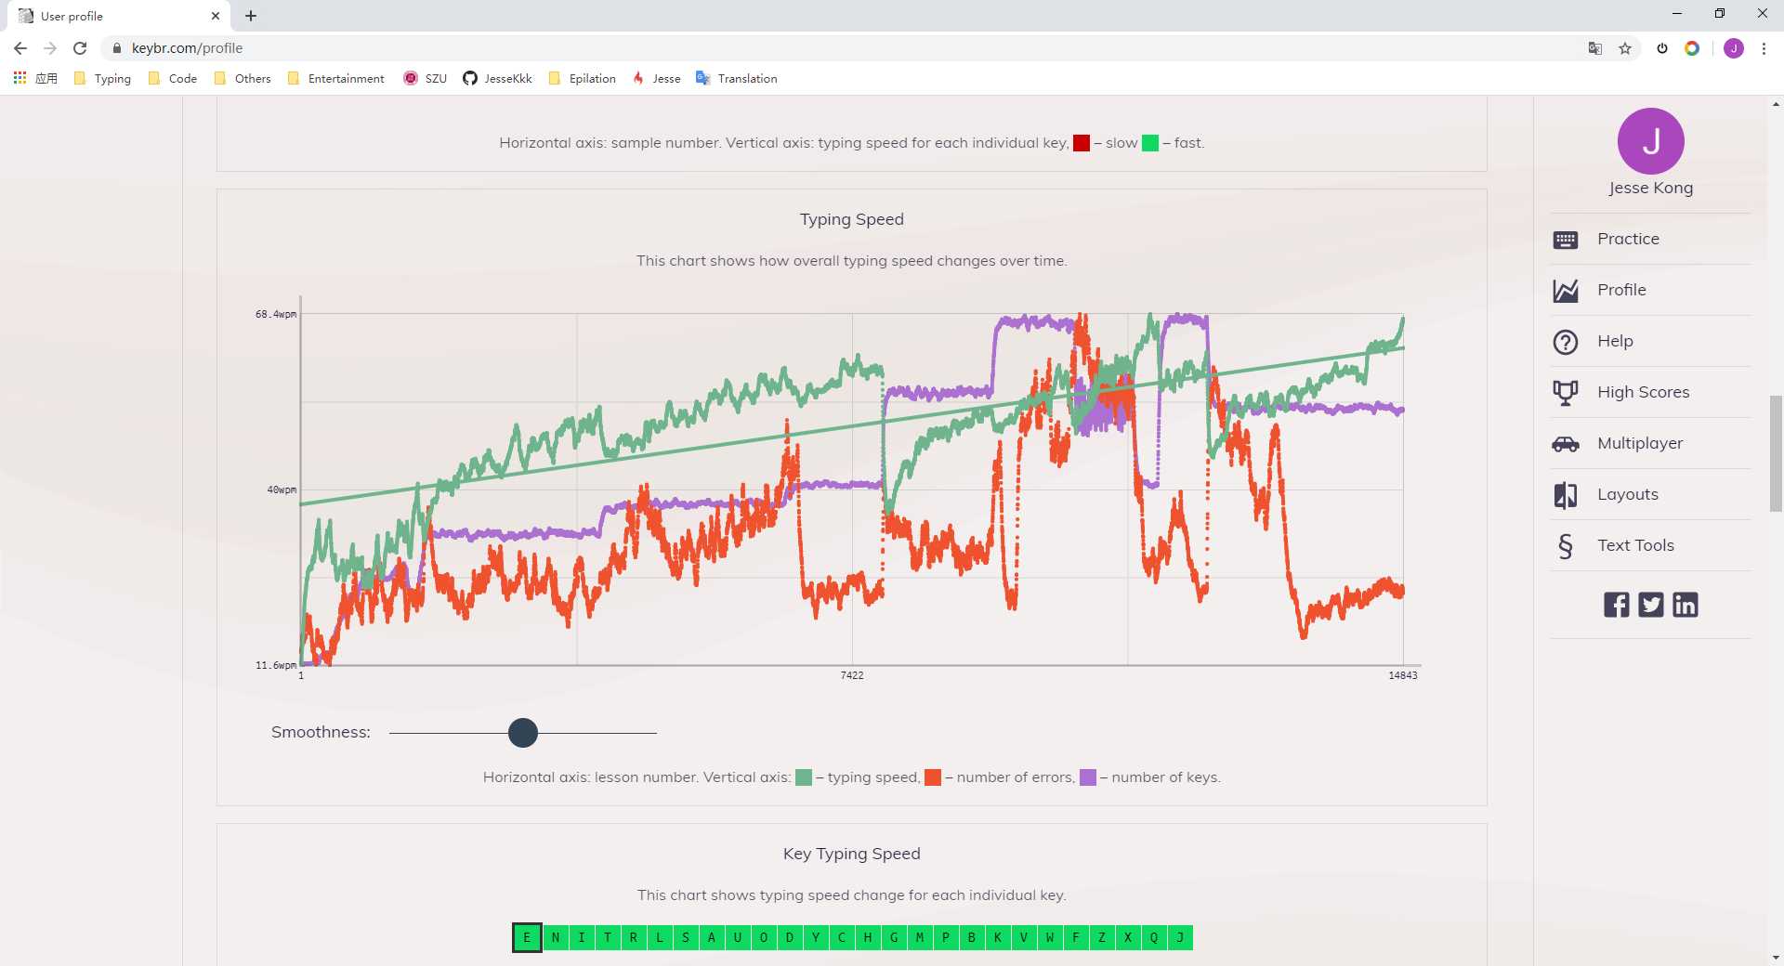The height and width of the screenshot is (966, 1784).
Task: Open the JesseKkk GitHub bookmark
Action: [497, 79]
